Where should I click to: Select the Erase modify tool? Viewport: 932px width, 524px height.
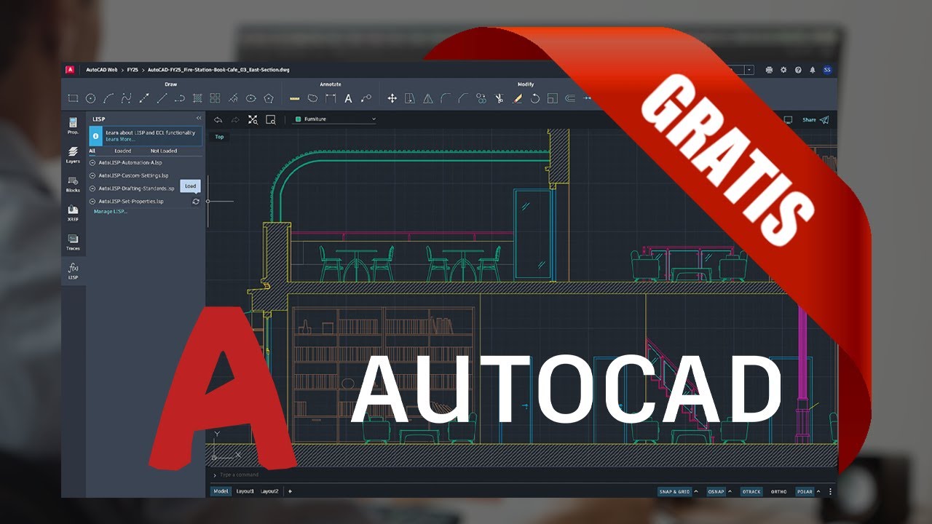click(517, 98)
